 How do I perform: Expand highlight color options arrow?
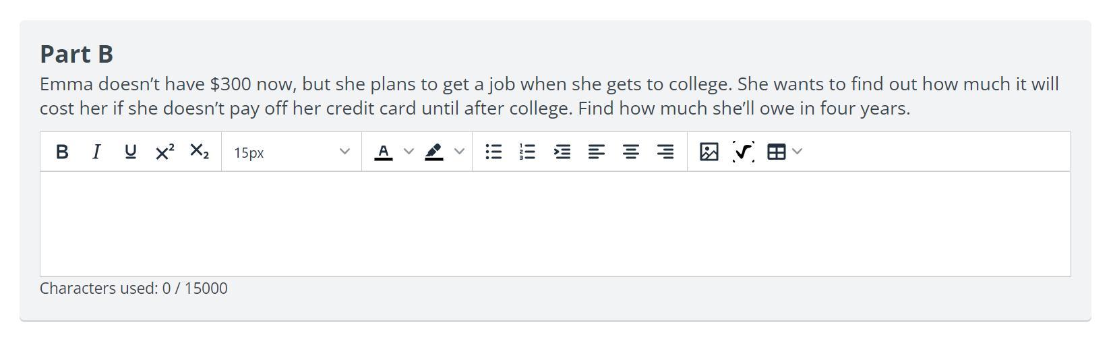click(x=460, y=152)
